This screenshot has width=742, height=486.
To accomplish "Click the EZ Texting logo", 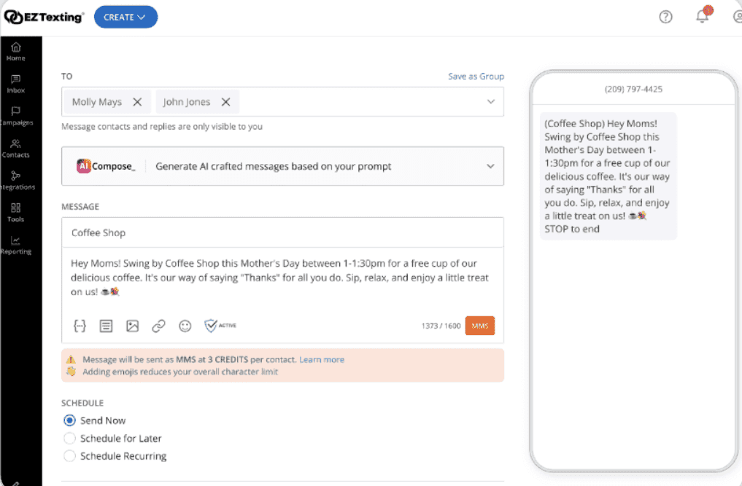I will [x=44, y=17].
